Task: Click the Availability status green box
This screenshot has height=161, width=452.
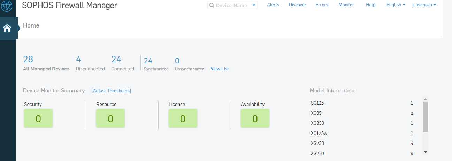Action: point(255,118)
